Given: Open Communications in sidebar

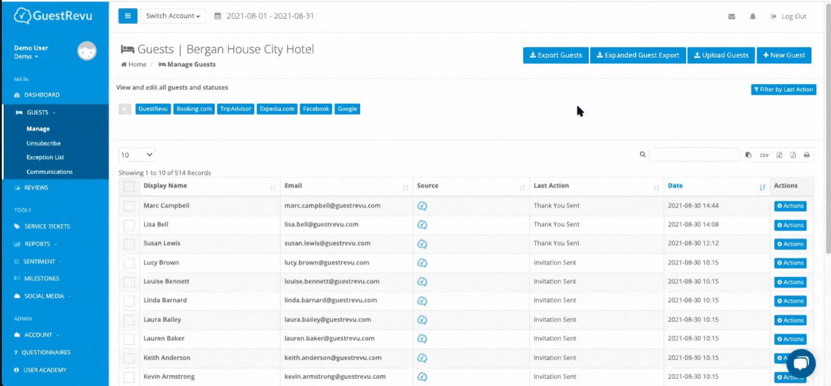Looking at the screenshot, I should (x=49, y=171).
